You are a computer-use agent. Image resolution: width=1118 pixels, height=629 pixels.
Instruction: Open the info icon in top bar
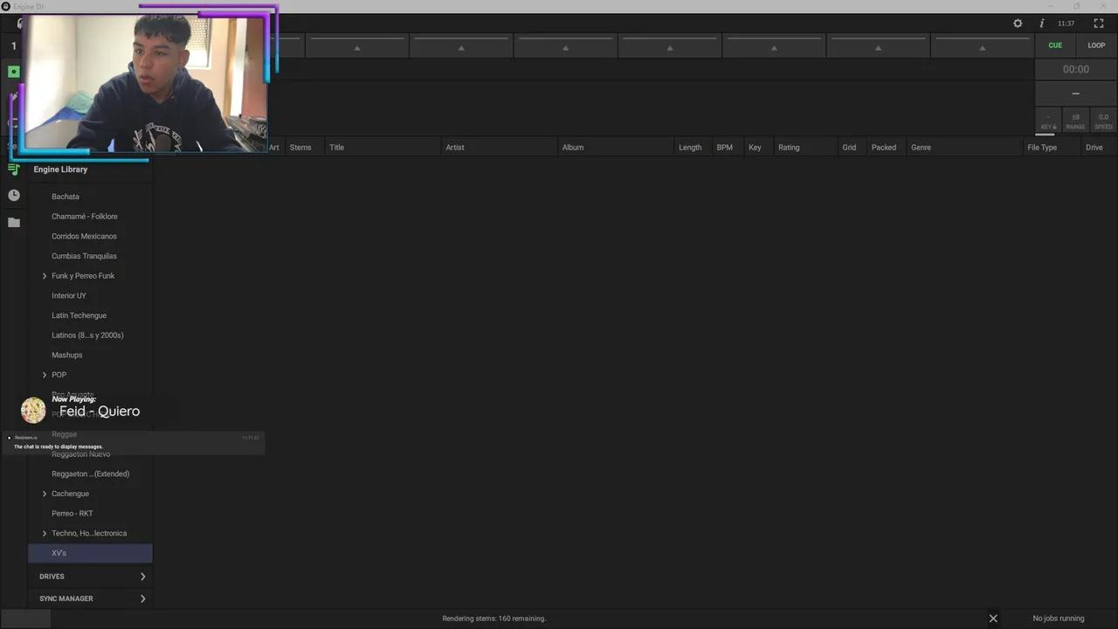click(x=1041, y=24)
